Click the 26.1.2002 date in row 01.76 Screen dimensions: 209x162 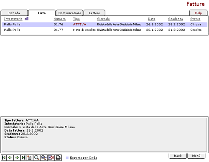click(x=154, y=24)
